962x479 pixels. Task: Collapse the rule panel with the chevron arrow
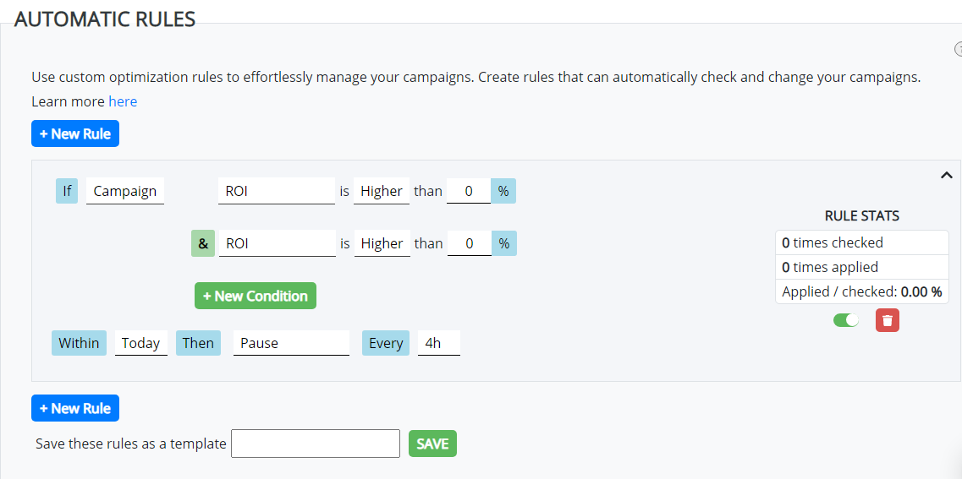pos(946,175)
